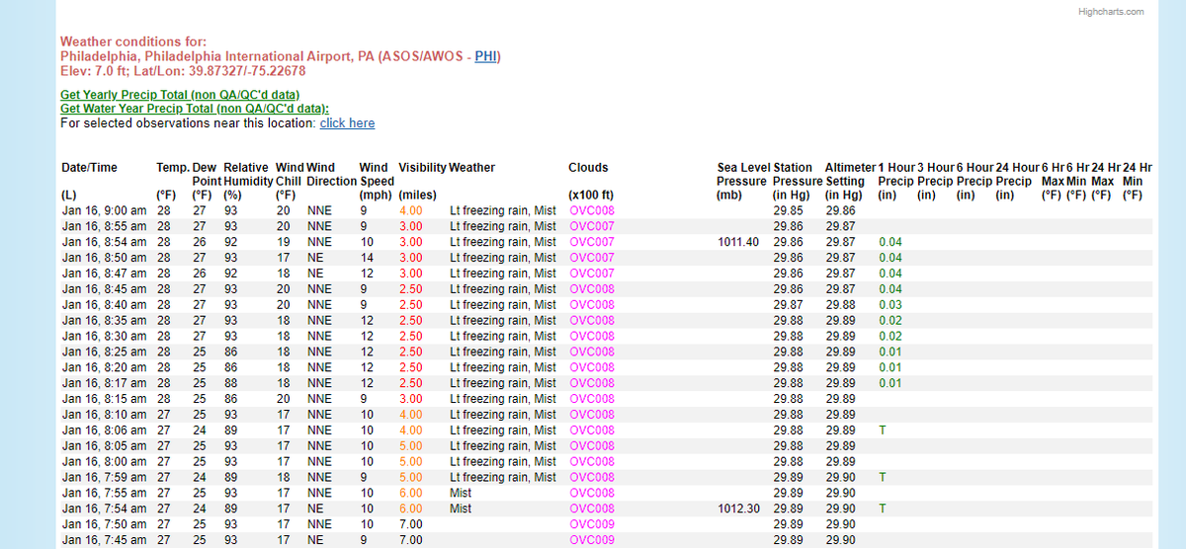This screenshot has height=549, width=1186.
Task: Click the 'Jan 16, 7:50 am' timestamp
Action: click(x=104, y=524)
